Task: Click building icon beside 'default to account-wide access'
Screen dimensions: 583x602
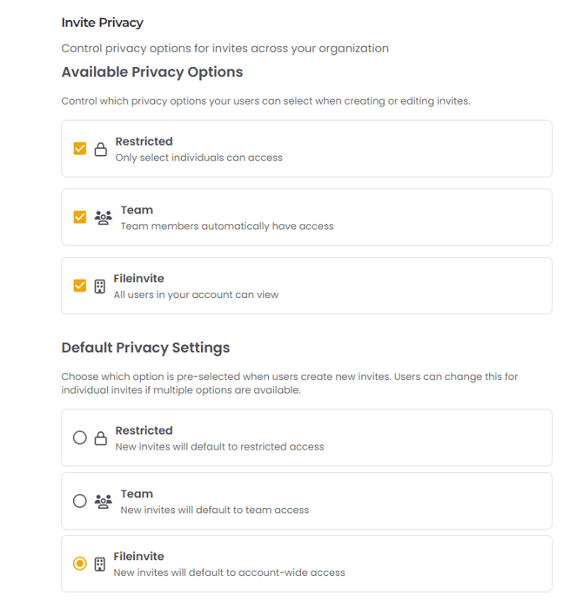Action: (99, 564)
